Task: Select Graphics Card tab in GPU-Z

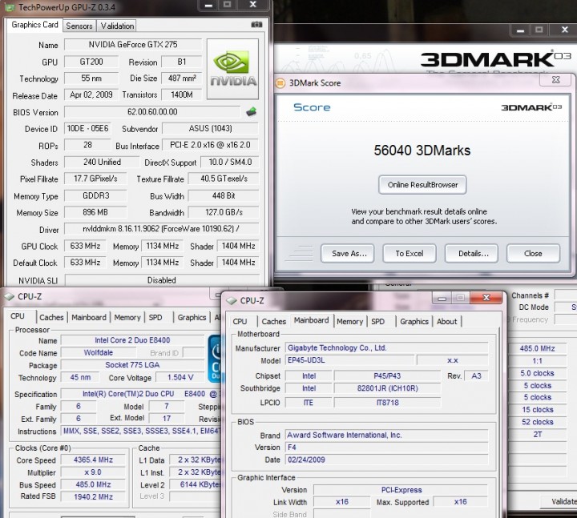Action: (x=34, y=25)
